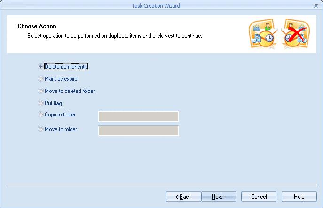Screen dimensions: 323x208
Task: Click the Choose Action heading
Action: [x=37, y=26]
